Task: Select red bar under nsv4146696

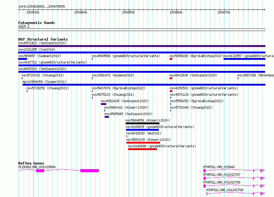Action: [143, 149]
